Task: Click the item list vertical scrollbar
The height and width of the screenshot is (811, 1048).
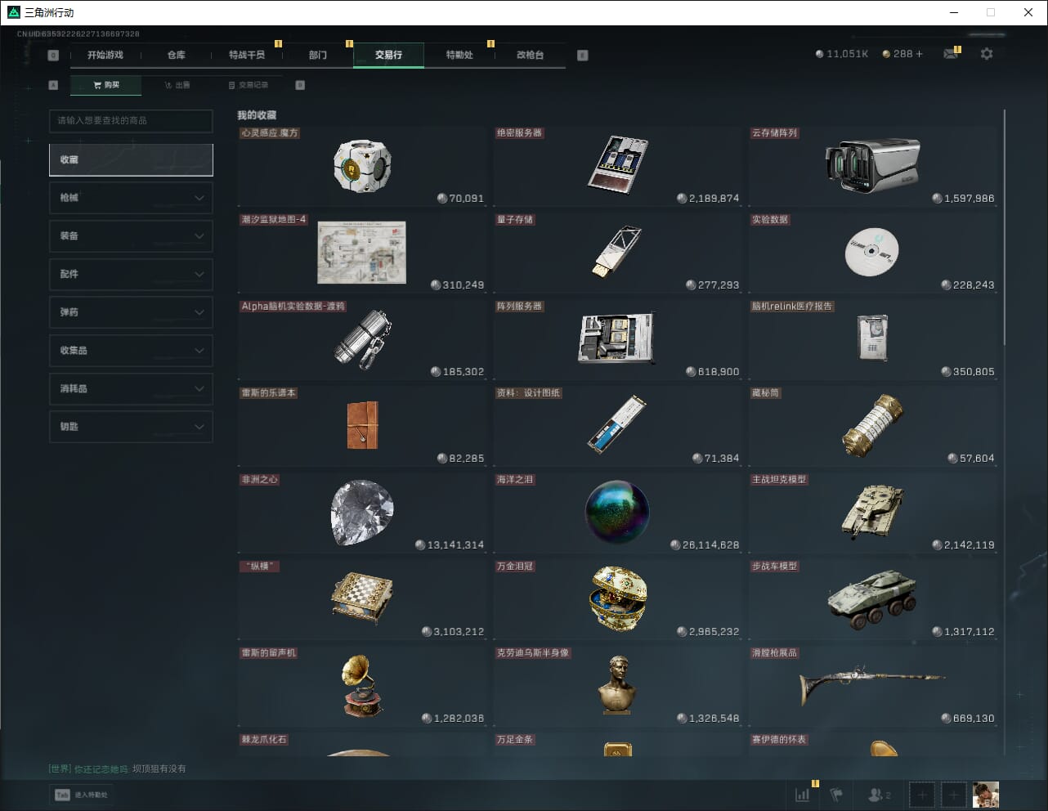Action: pos(1005,229)
